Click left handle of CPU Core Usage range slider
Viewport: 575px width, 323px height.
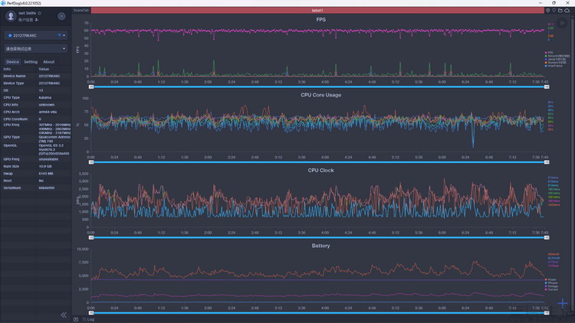coord(91,162)
